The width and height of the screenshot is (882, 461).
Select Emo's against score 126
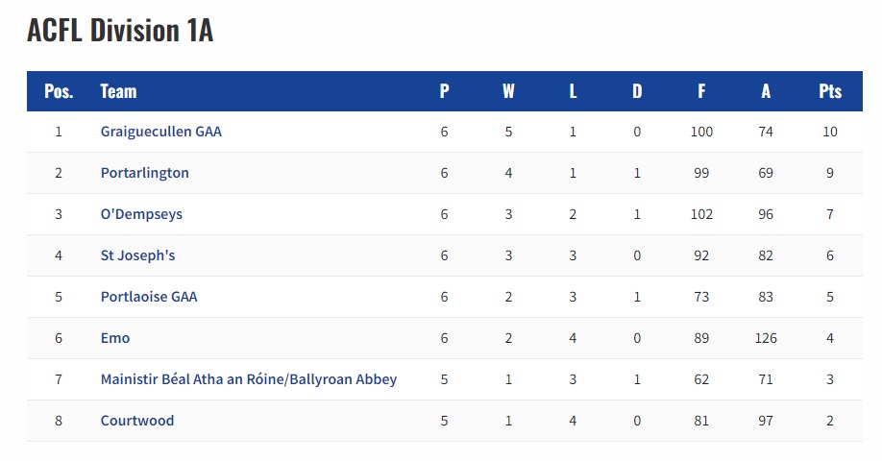click(766, 338)
